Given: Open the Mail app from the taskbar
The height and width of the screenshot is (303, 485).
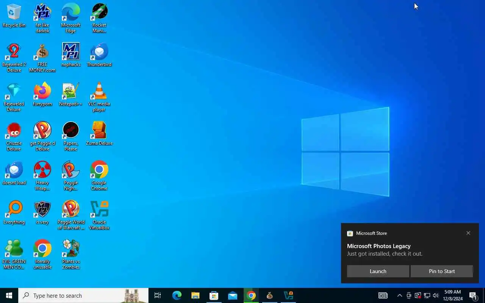Looking at the screenshot, I should pyautogui.click(x=233, y=295).
